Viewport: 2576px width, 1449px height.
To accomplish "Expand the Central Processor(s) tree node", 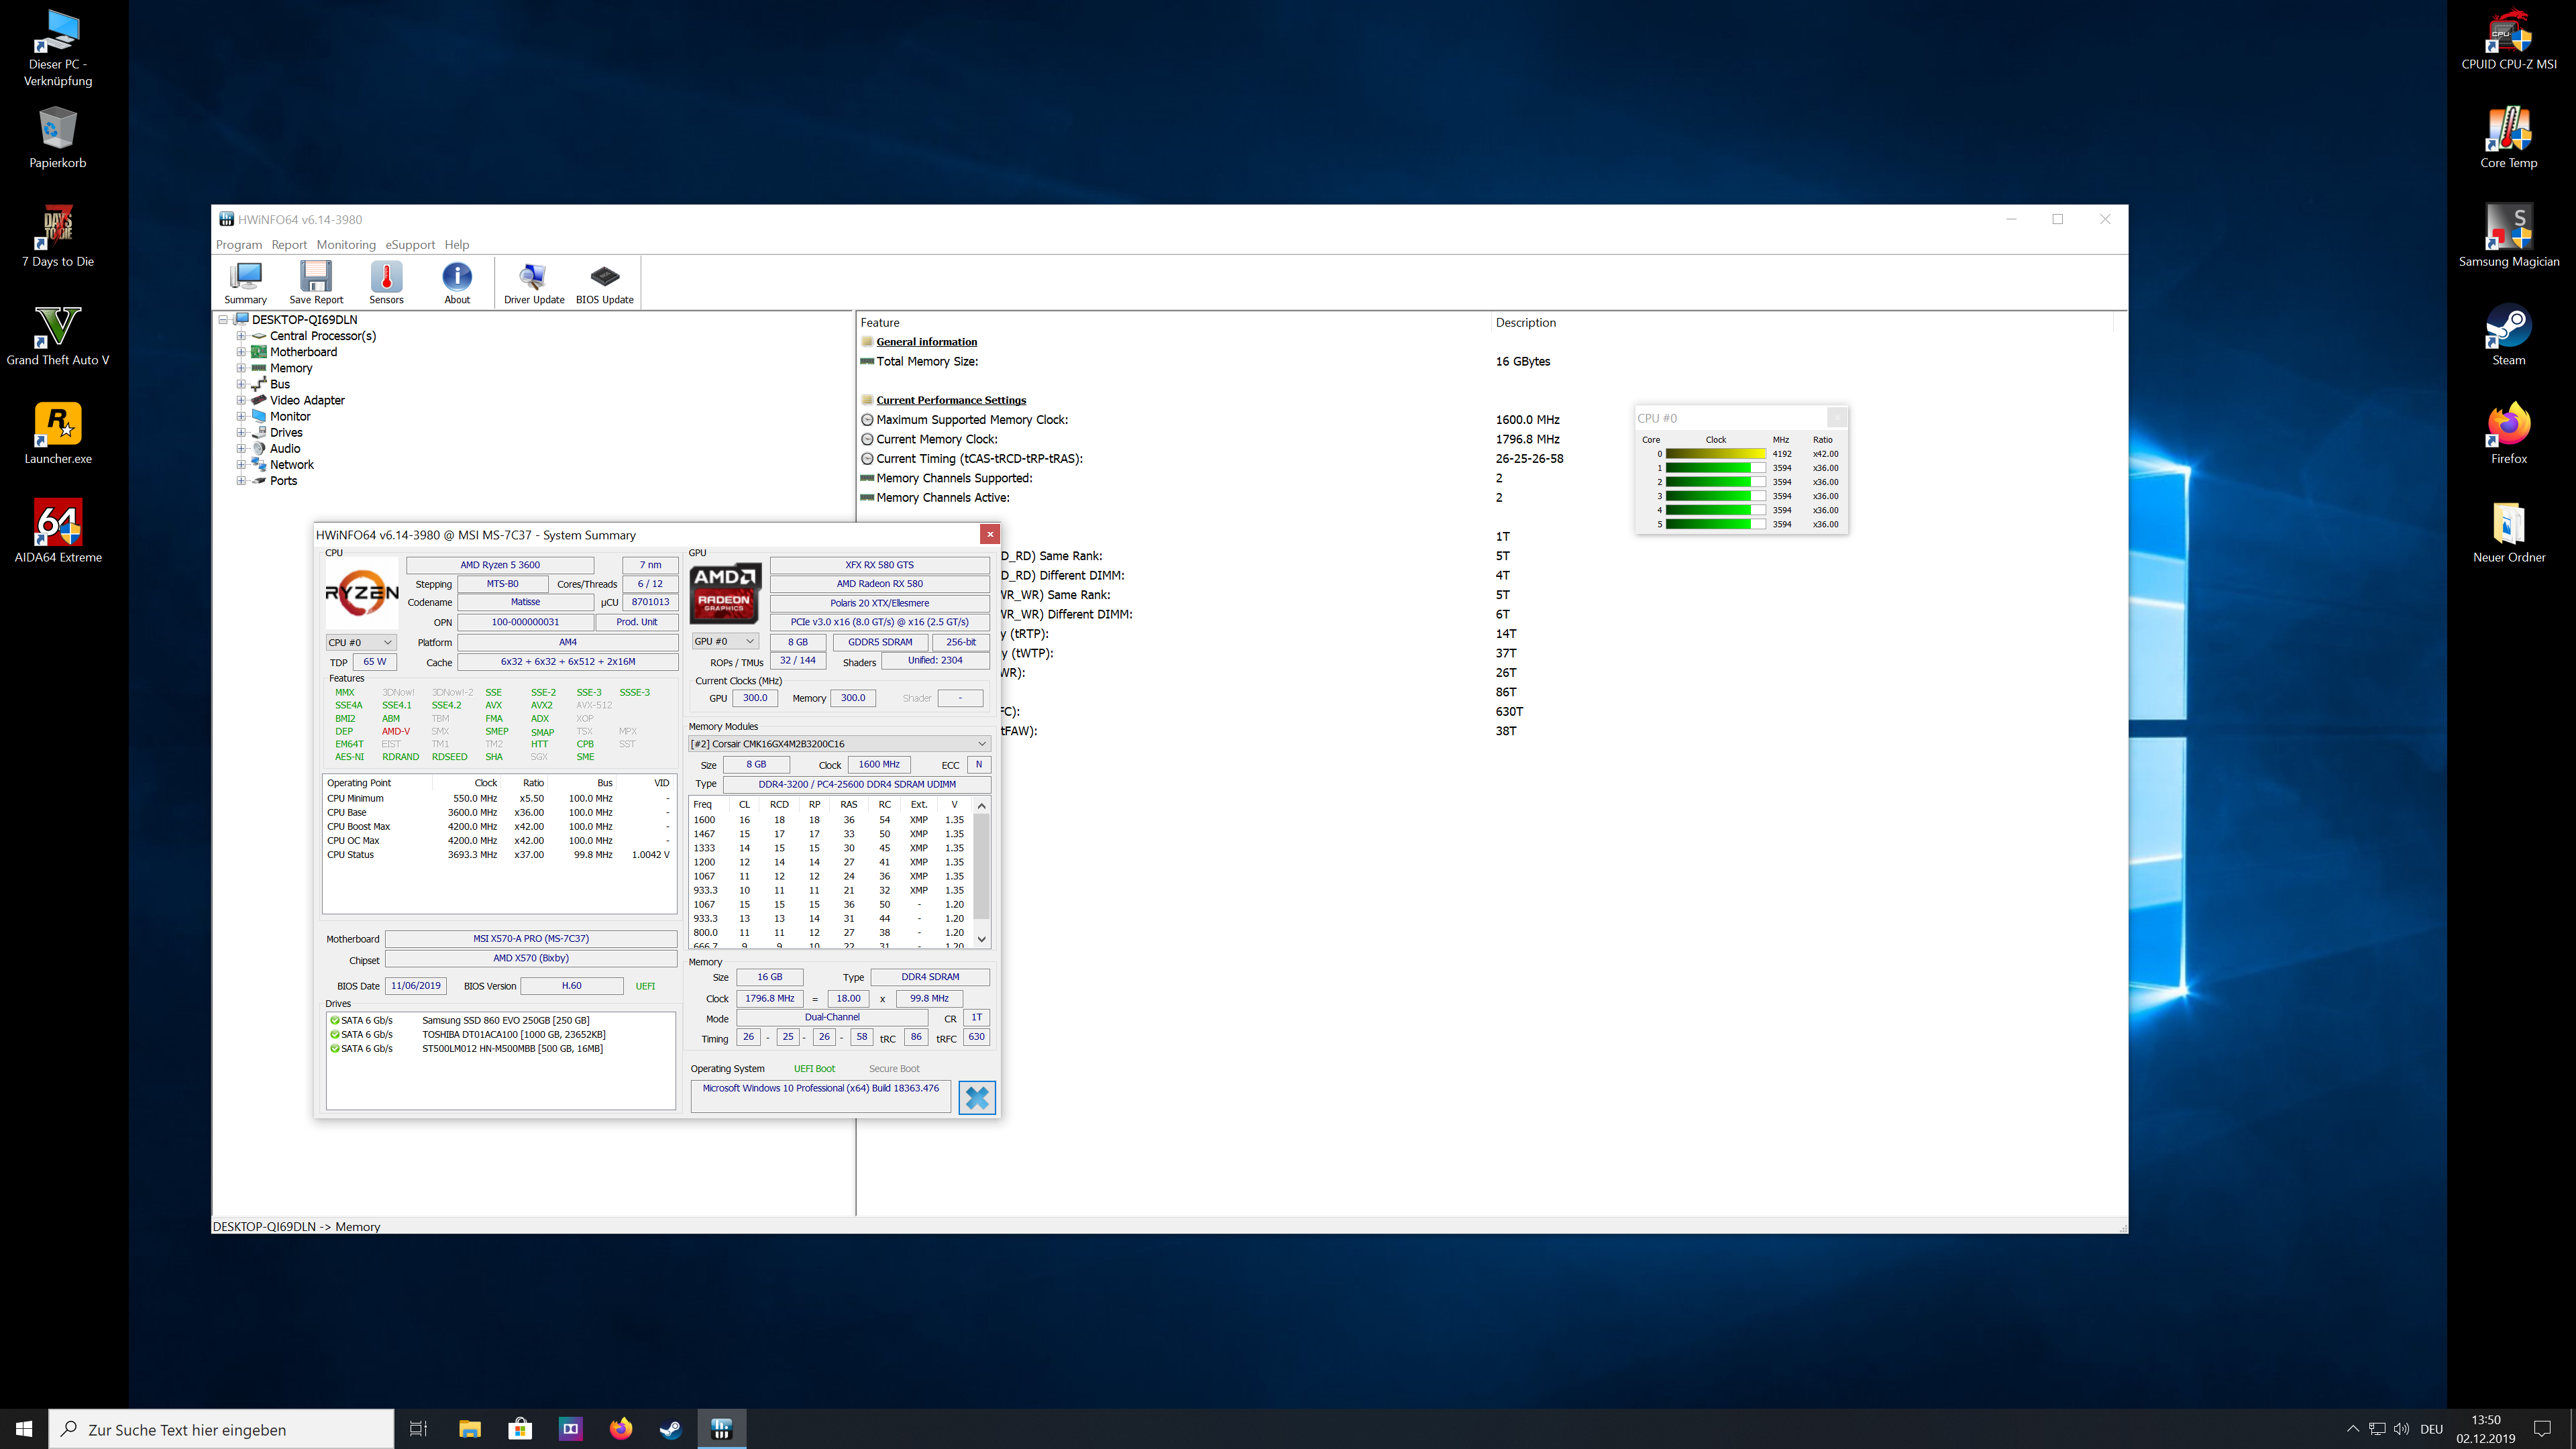I will [x=241, y=336].
